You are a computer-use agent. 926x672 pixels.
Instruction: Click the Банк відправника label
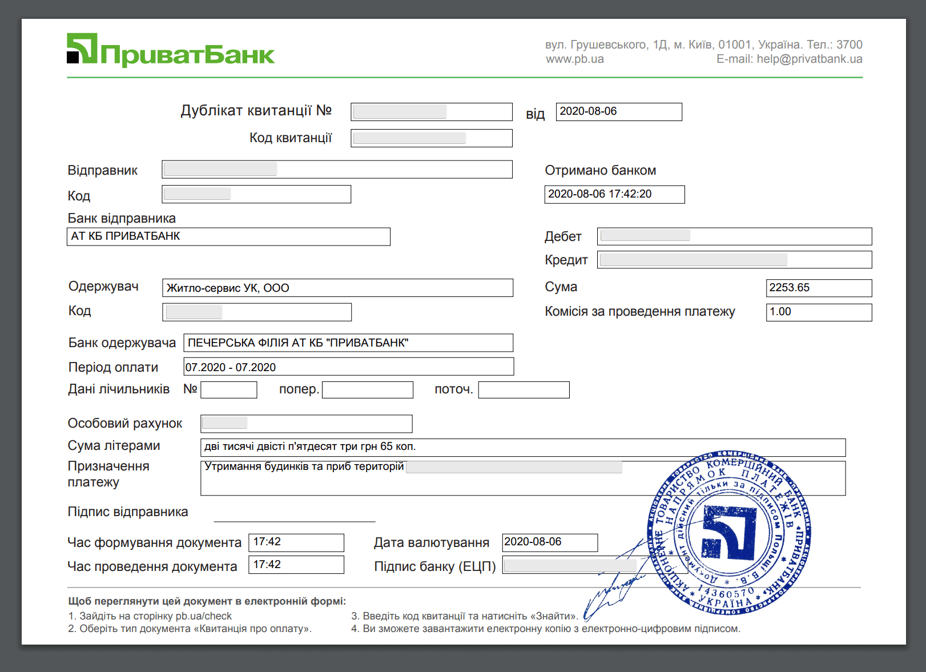point(122,218)
